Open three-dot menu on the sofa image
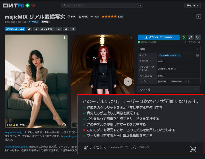This screenshot has width=205, height=159. [65, 37]
